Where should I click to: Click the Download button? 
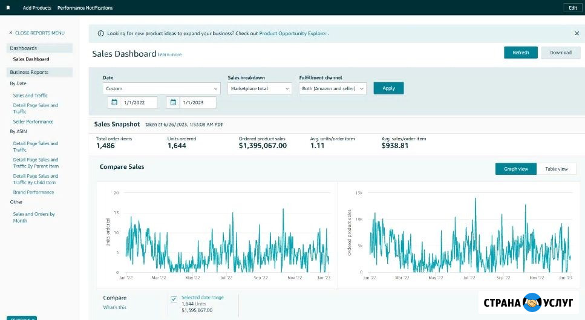pos(561,53)
